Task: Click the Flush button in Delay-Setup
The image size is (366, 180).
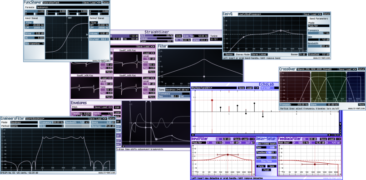Action: (x=266, y=170)
